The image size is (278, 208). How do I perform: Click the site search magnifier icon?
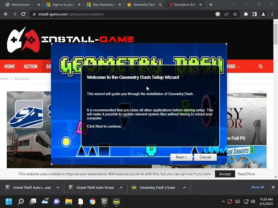[x=261, y=66]
